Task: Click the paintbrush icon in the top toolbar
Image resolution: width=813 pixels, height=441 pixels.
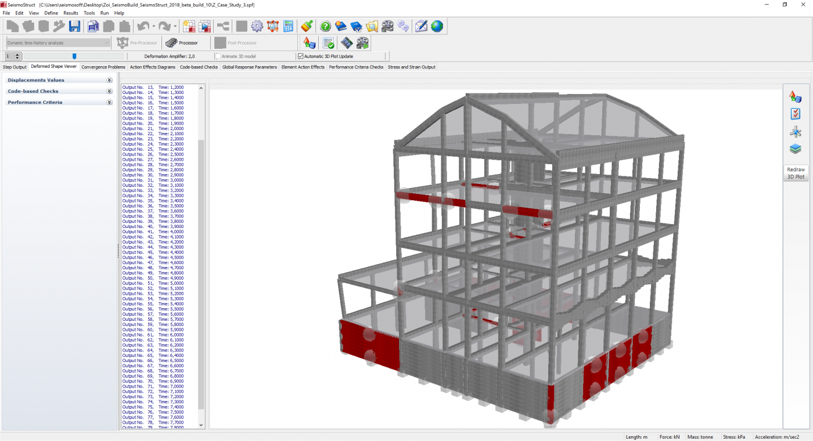Action: (307, 26)
